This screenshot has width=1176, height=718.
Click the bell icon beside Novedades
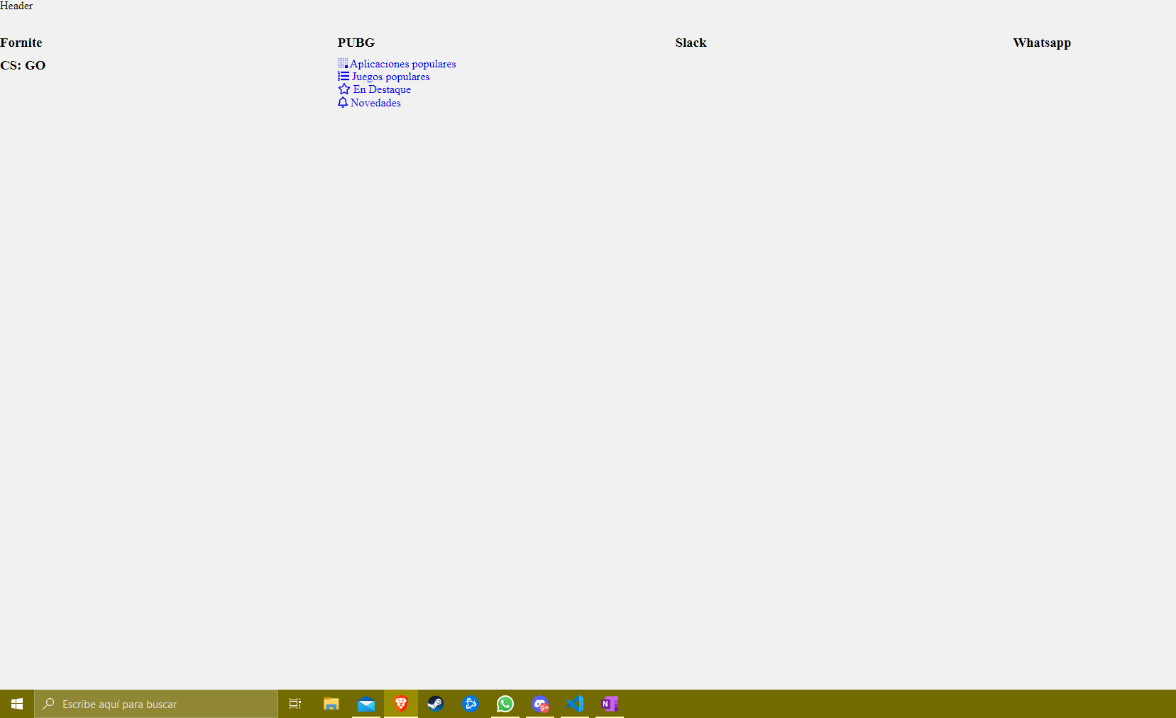tap(343, 103)
